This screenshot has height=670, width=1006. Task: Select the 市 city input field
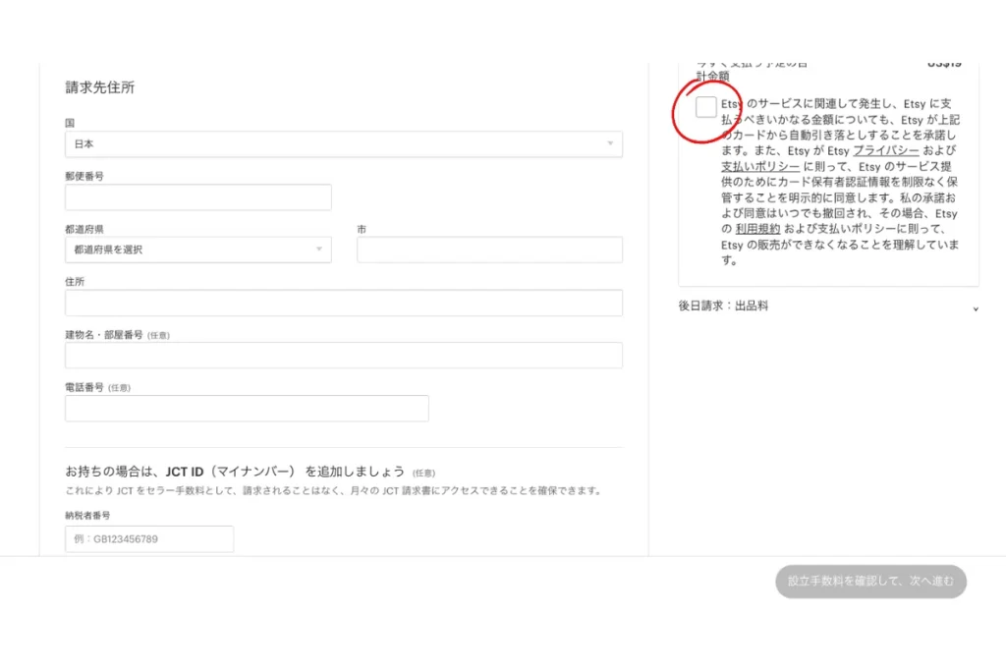(x=489, y=250)
